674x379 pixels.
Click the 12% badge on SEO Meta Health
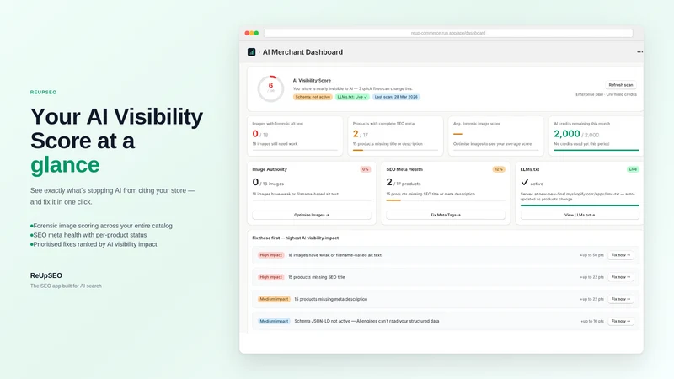[499, 169]
